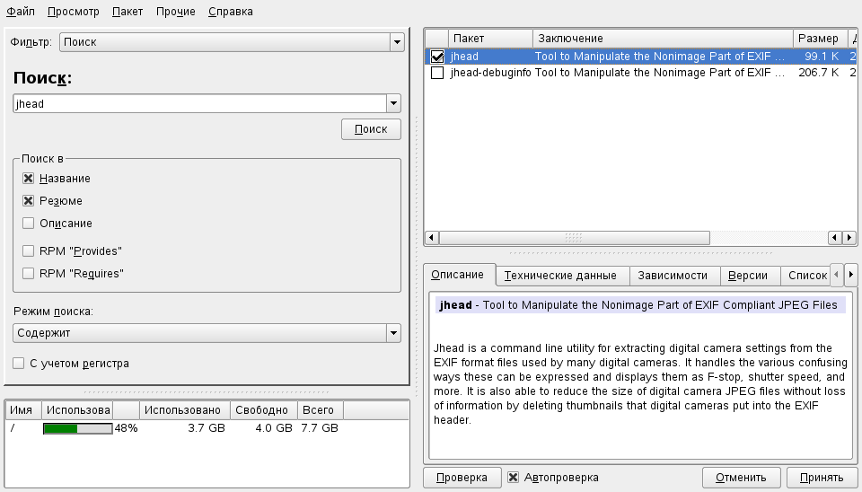This screenshot has width=862, height=492.
Task: Enable search in Описание
Action: [29, 224]
